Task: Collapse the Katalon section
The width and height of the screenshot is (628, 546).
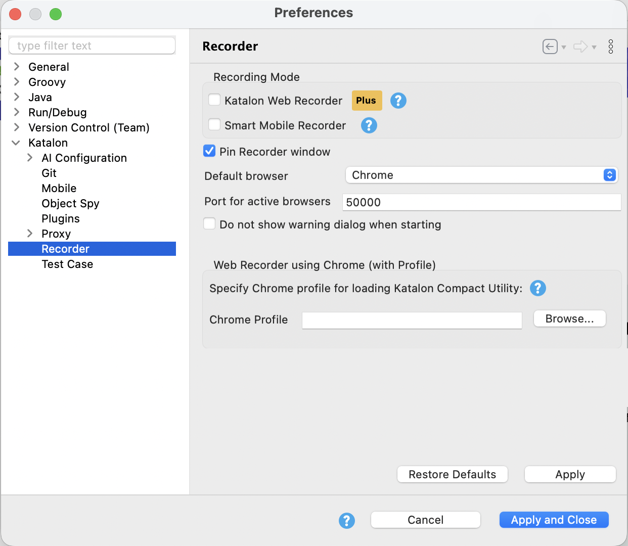Action: pos(16,143)
